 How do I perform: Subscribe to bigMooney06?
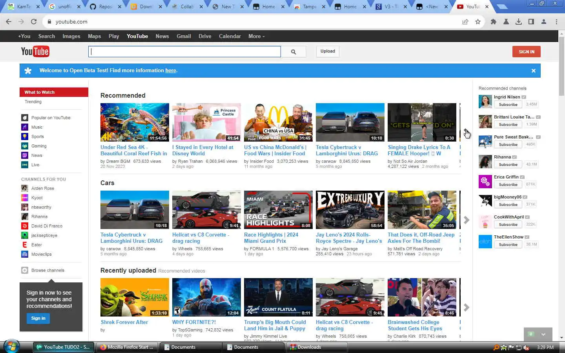point(508,205)
